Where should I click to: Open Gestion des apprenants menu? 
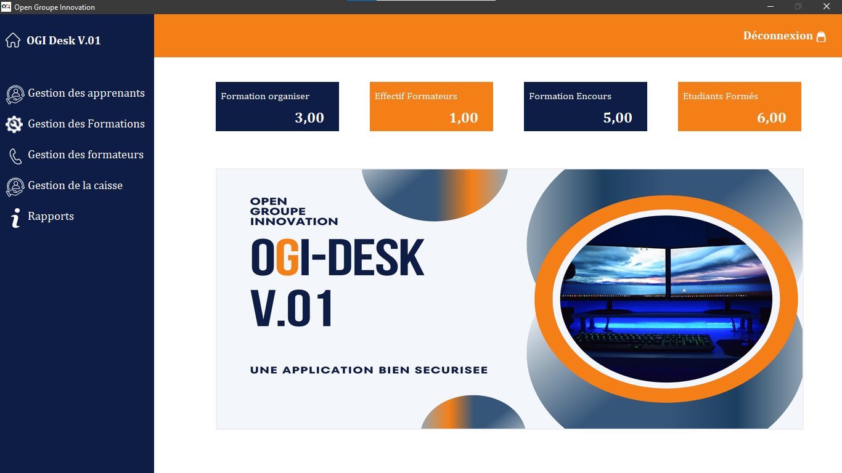(x=86, y=94)
